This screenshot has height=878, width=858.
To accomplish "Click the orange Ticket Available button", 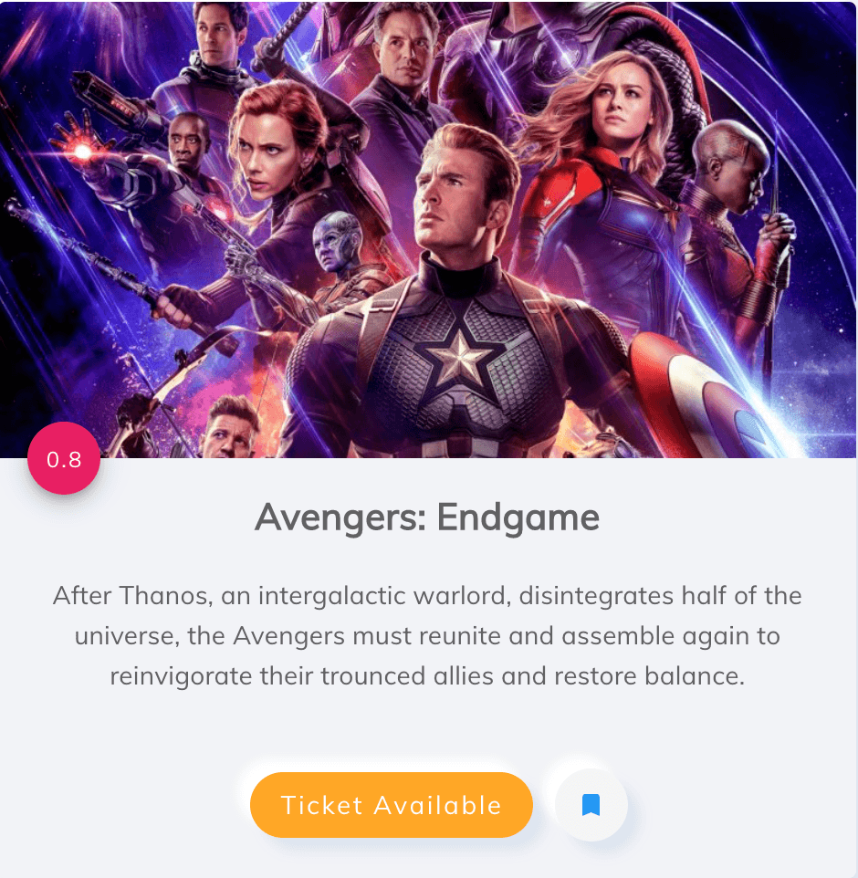I will coord(391,805).
